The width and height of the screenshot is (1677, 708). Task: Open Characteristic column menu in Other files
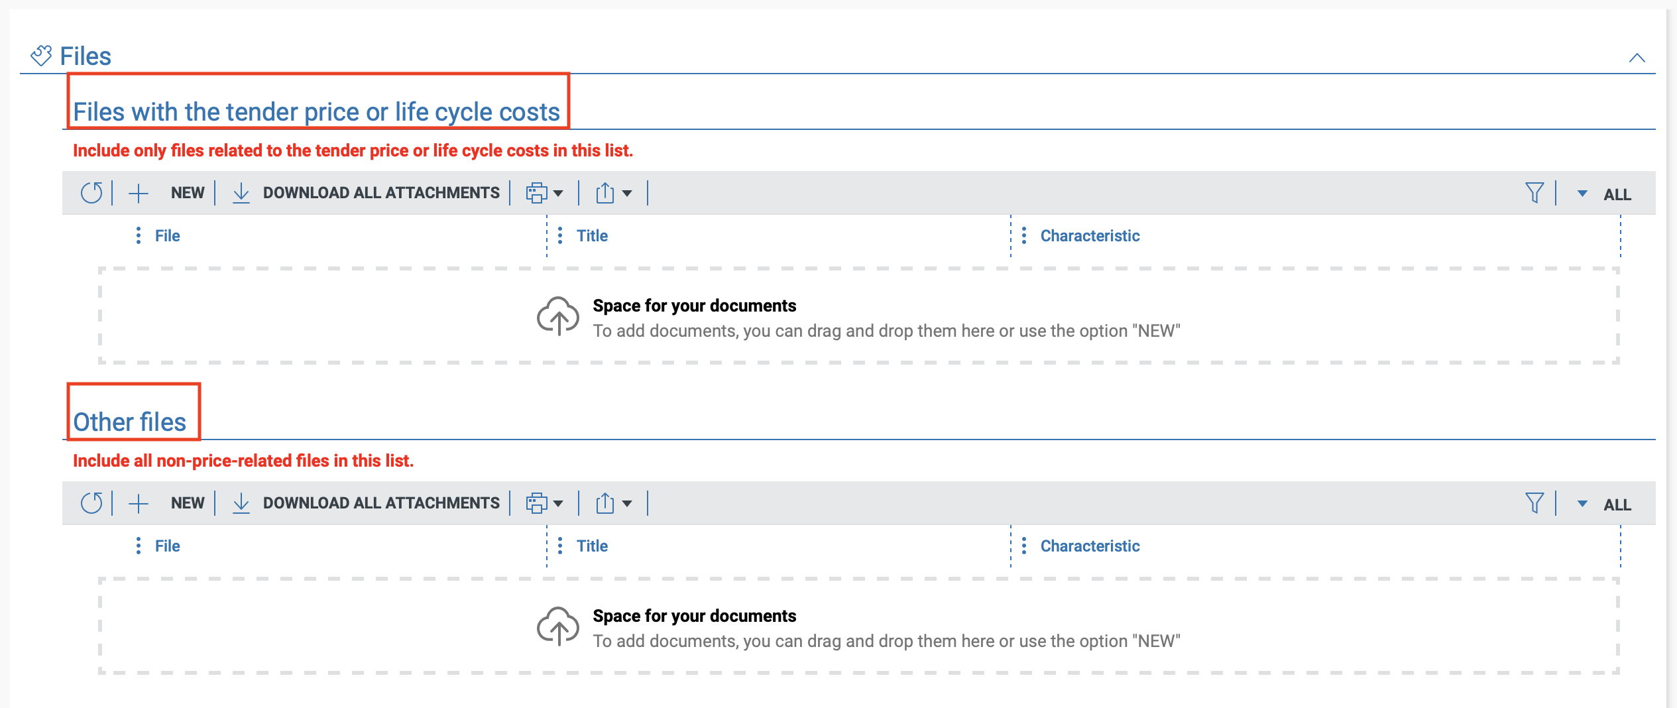[1024, 546]
